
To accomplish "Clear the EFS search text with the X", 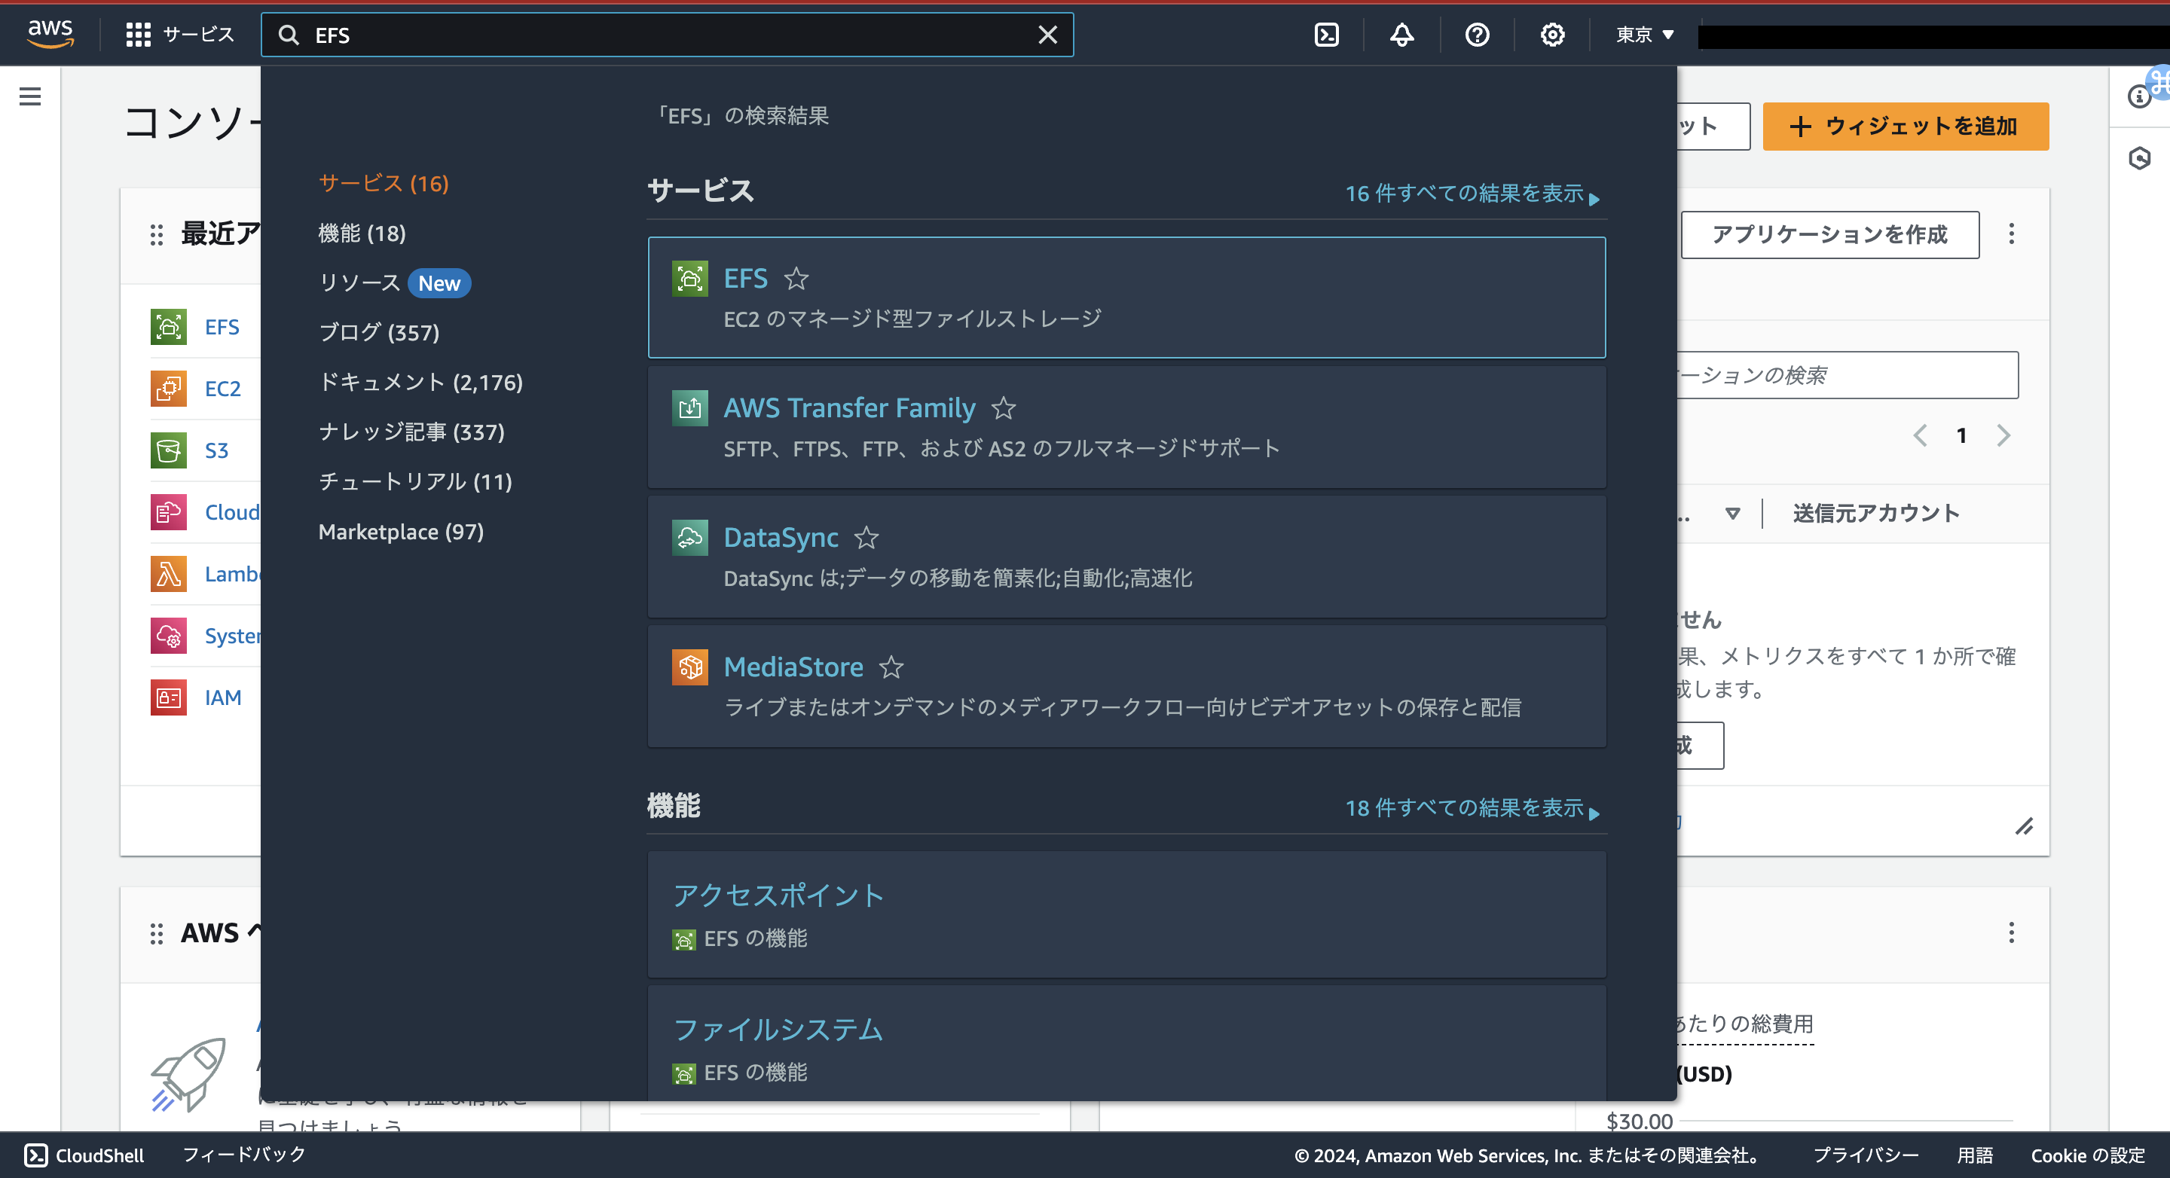I will 1047,35.
